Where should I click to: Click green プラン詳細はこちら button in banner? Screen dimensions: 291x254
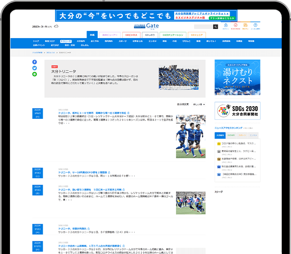222,18
